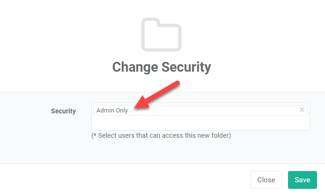Click the white Close button
The image size is (325, 194).
click(x=266, y=179)
